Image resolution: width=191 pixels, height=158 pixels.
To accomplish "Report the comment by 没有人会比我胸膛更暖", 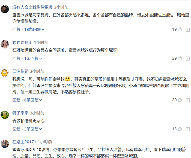I will (x=188, y=30).
